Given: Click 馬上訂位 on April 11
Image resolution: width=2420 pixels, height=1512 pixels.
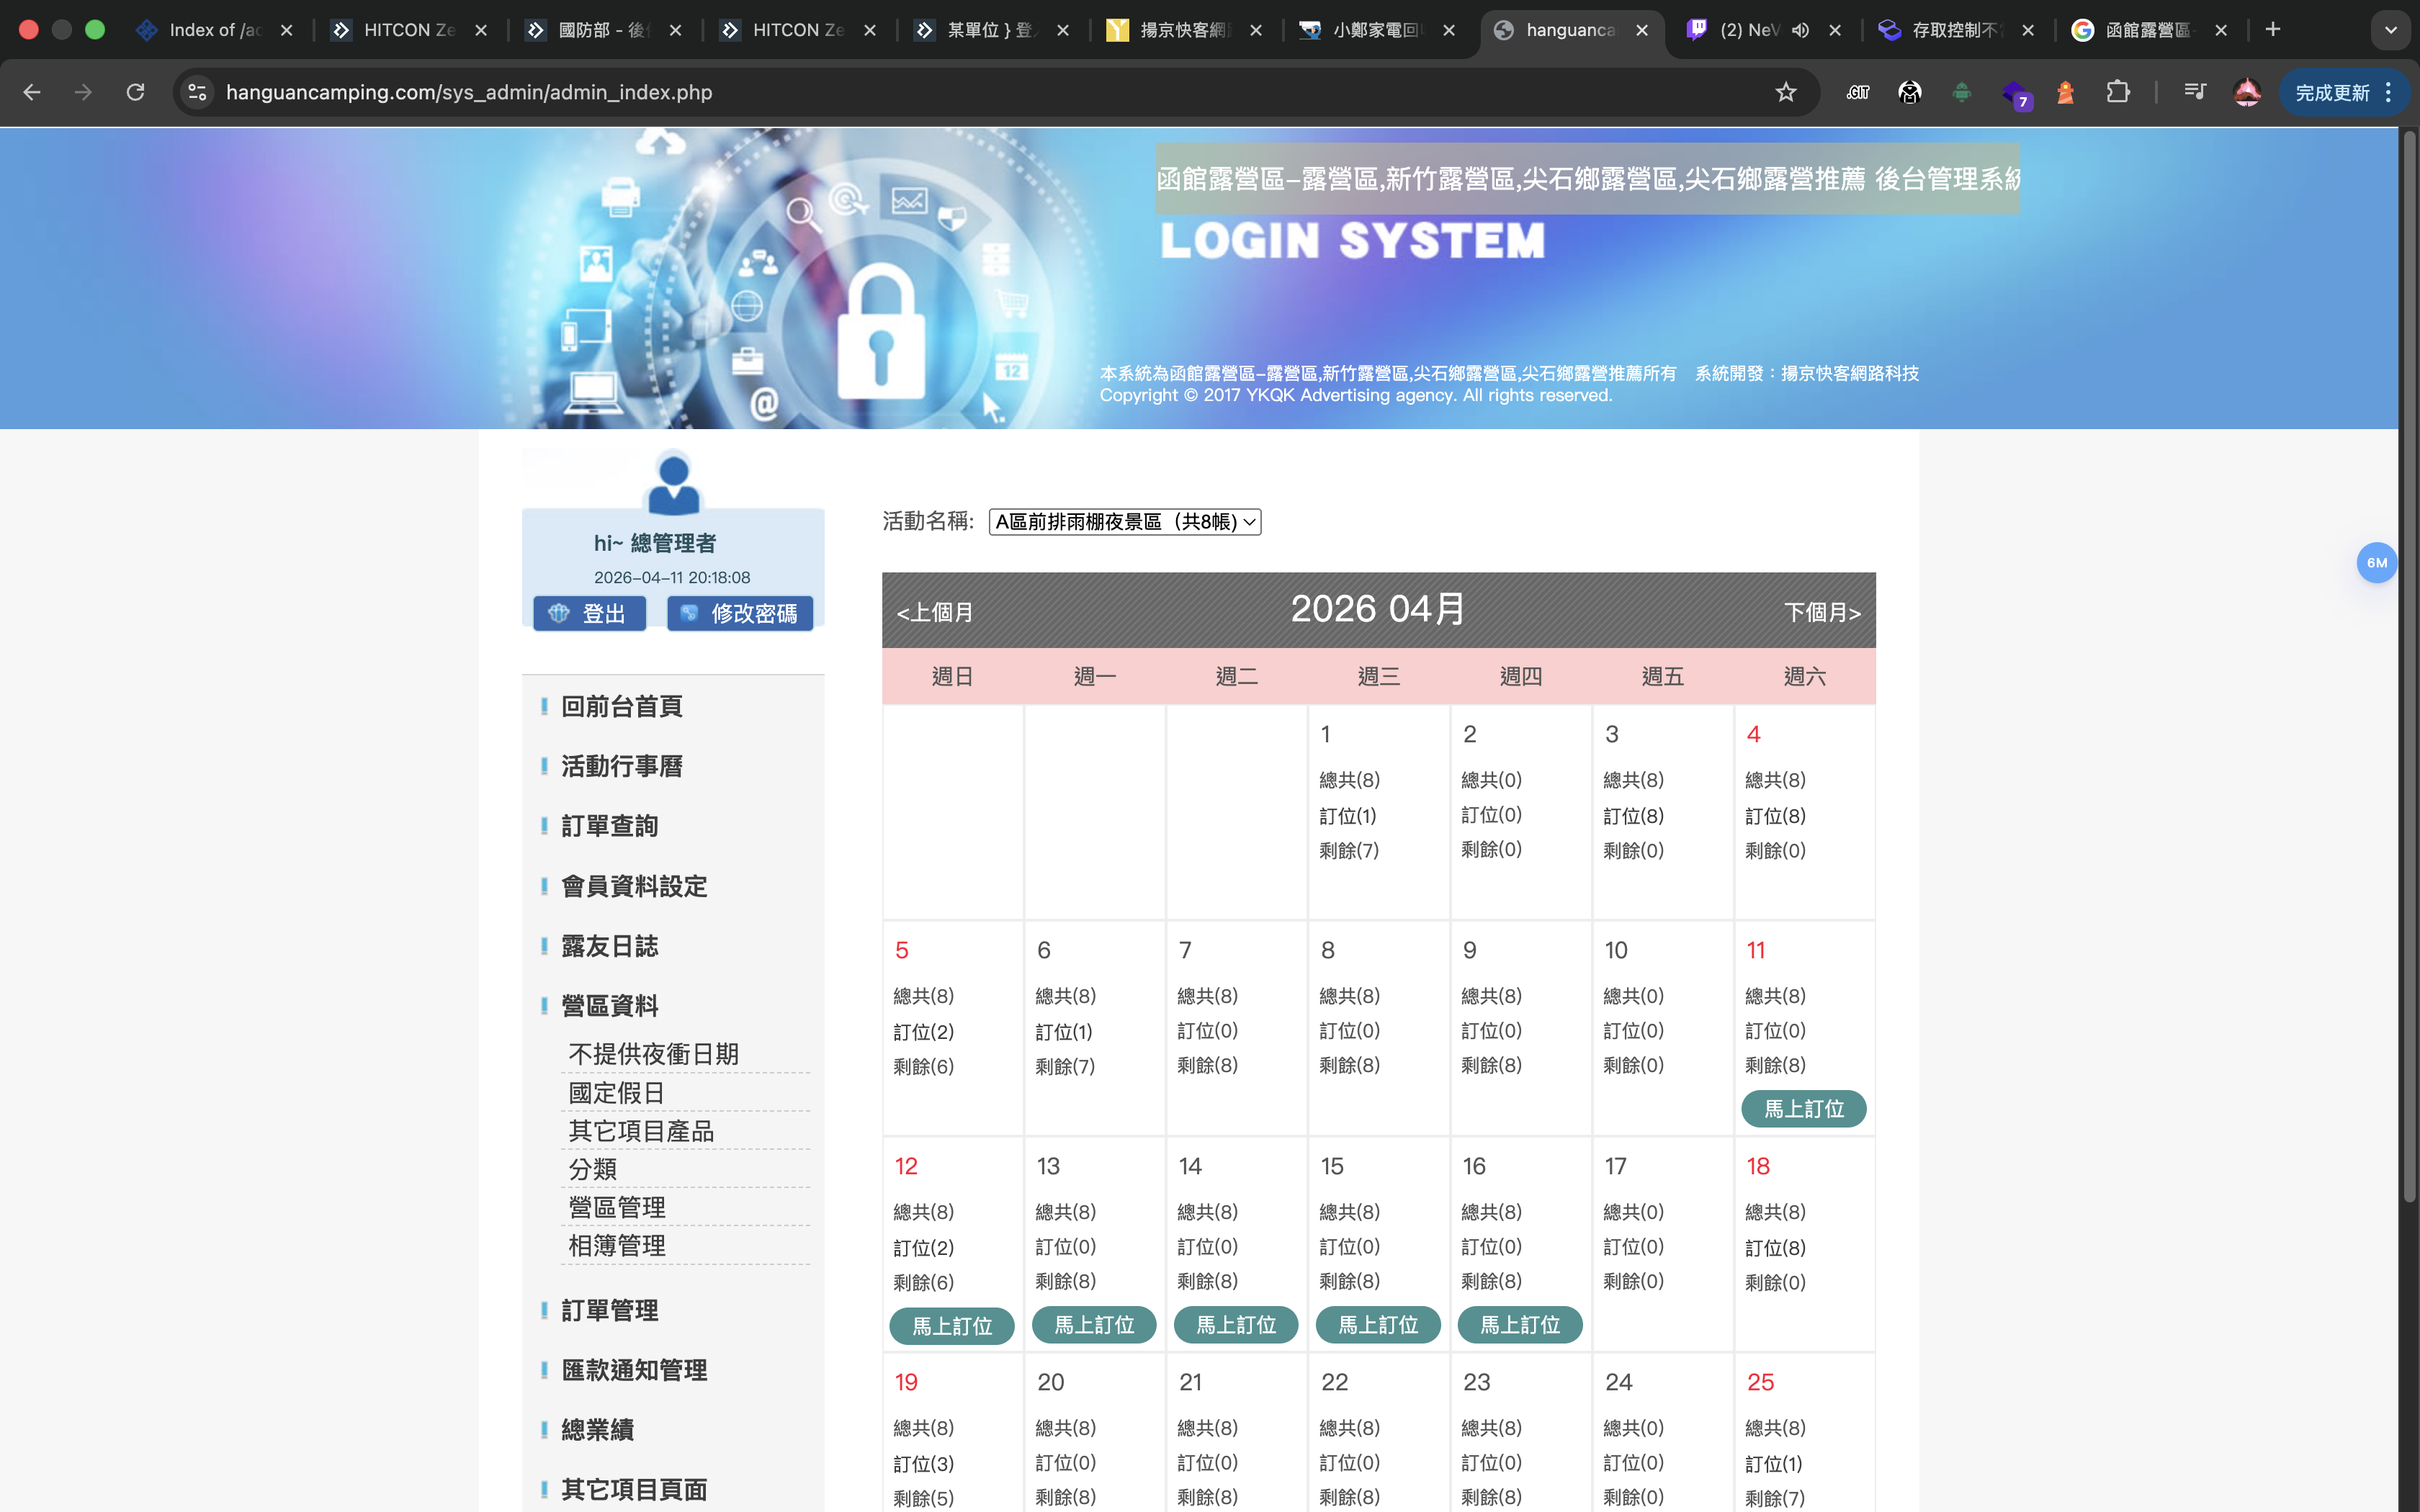Looking at the screenshot, I should (x=1804, y=1109).
